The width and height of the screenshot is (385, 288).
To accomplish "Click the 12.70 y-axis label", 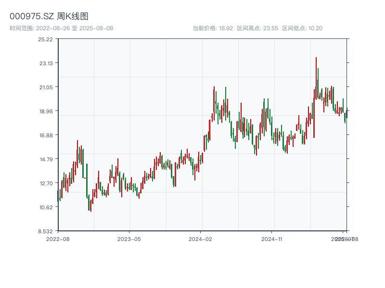I will (x=46, y=183).
